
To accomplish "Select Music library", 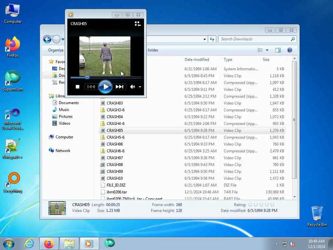I will click(64, 110).
